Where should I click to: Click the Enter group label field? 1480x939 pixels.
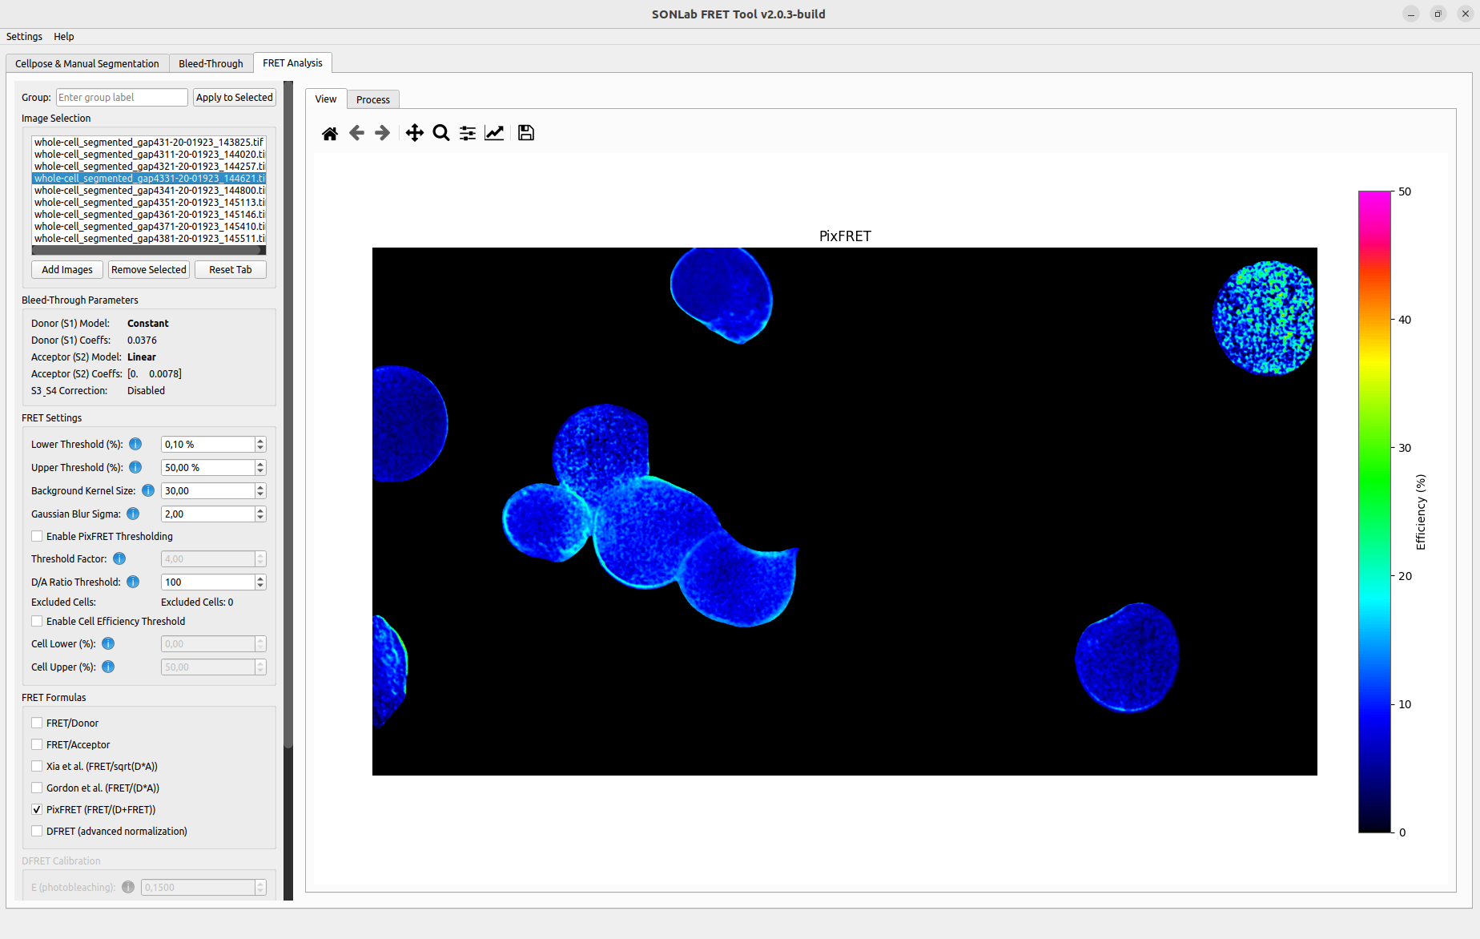[122, 97]
